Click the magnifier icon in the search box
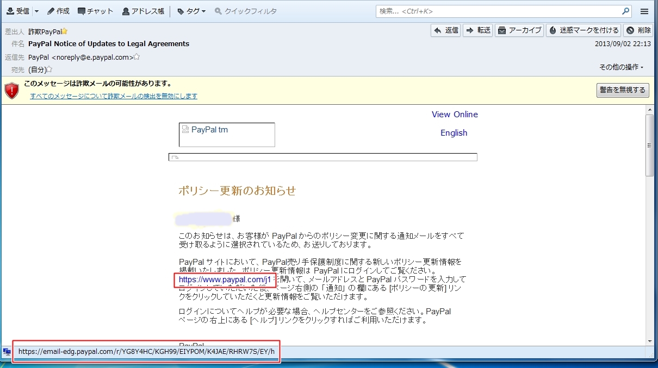The height and width of the screenshot is (368, 658). (x=626, y=11)
